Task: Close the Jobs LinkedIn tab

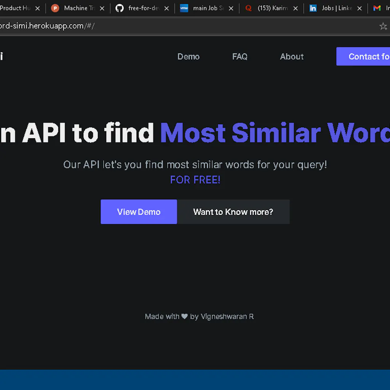Action: click(360, 8)
